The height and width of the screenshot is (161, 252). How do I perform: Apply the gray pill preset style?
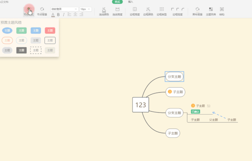pos(7,50)
